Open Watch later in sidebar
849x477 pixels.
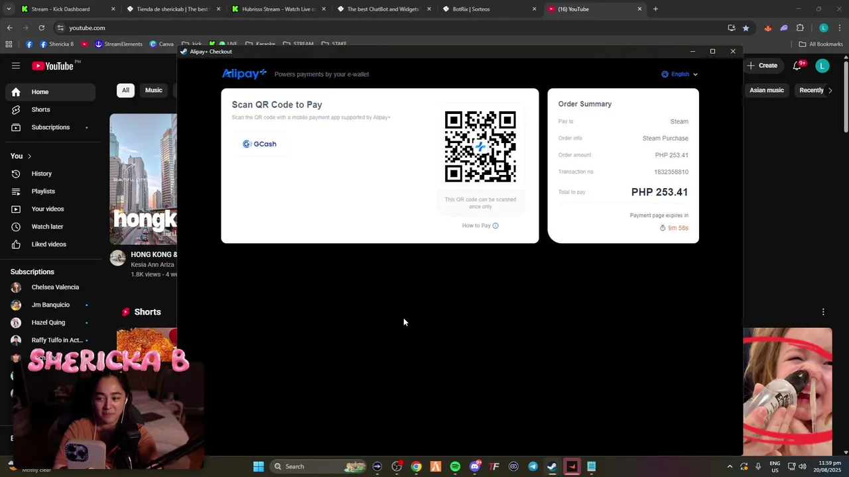(x=50, y=227)
